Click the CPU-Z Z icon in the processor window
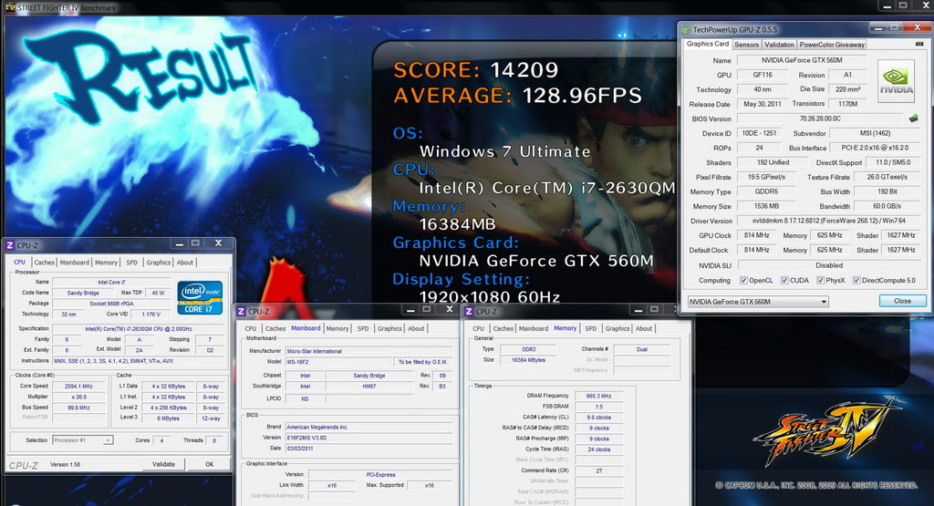Screen dimensions: 934x506 pos(9,245)
